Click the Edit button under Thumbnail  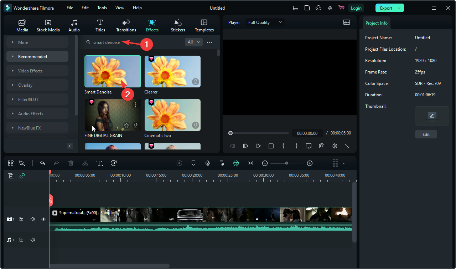click(426, 134)
